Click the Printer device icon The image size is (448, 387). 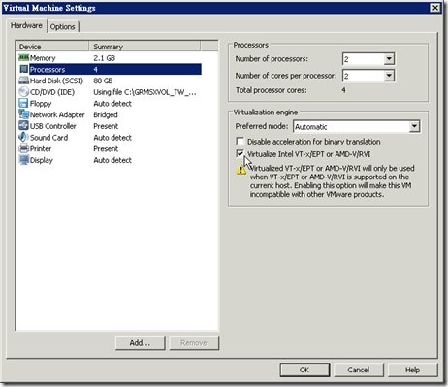[x=23, y=148]
